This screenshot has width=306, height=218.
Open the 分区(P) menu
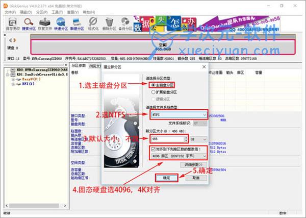pos(42,12)
